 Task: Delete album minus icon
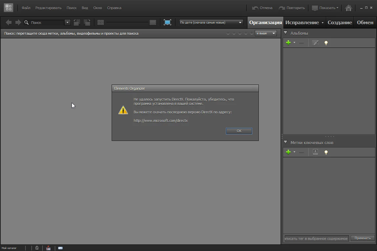[301, 43]
